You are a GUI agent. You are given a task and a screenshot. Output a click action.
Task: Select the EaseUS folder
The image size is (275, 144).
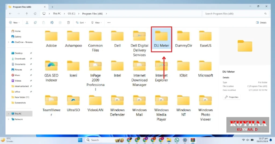point(205,39)
